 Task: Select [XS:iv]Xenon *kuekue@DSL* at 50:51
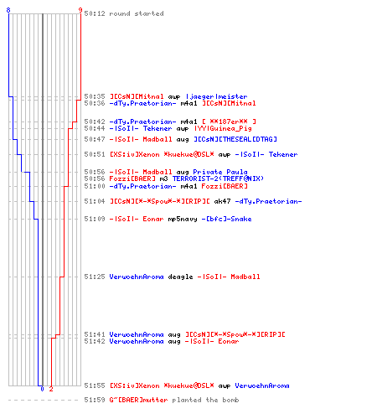click(x=162, y=154)
